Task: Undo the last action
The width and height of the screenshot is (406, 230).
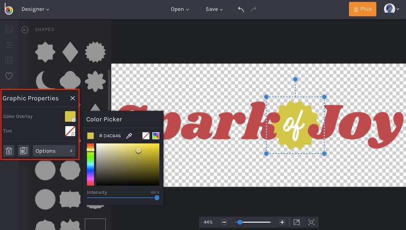Action: [x=241, y=9]
